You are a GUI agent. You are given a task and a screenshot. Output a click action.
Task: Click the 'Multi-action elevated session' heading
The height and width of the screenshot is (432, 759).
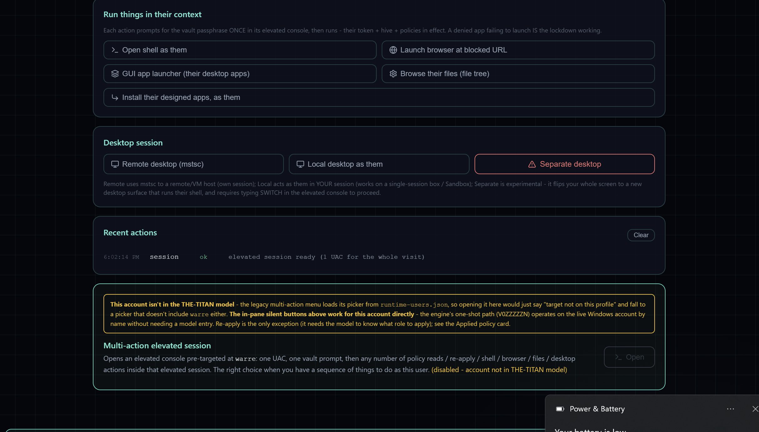point(157,346)
